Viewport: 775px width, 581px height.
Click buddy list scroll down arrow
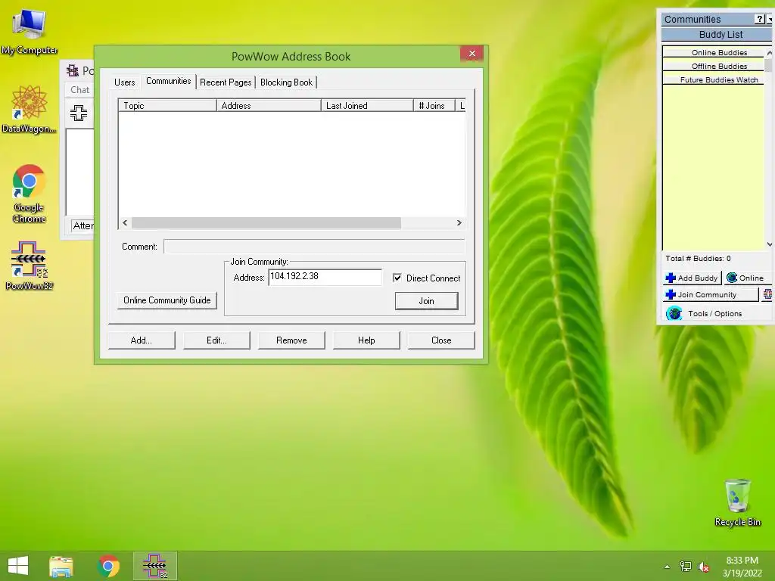(769, 244)
